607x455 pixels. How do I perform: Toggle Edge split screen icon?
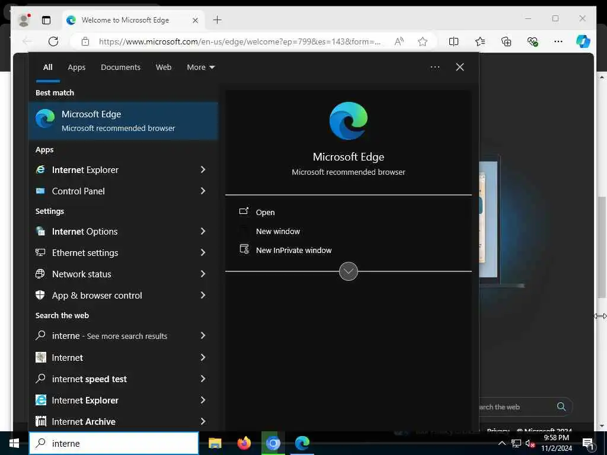coord(453,41)
